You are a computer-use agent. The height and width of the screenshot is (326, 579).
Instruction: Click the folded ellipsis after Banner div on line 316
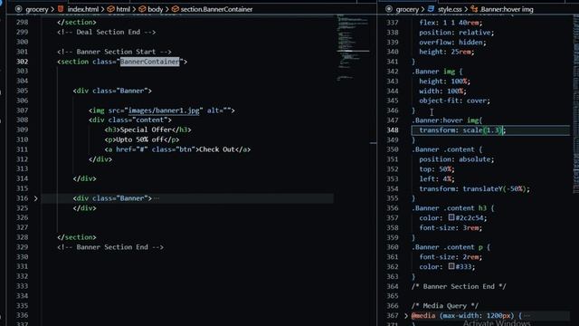(x=157, y=198)
